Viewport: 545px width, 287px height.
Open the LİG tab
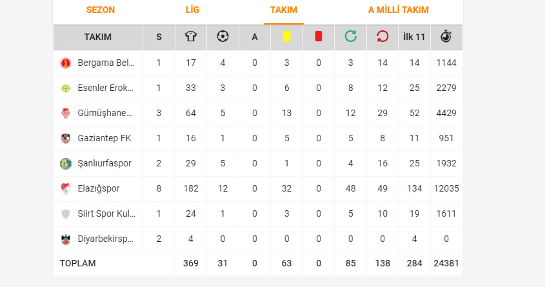click(x=192, y=10)
